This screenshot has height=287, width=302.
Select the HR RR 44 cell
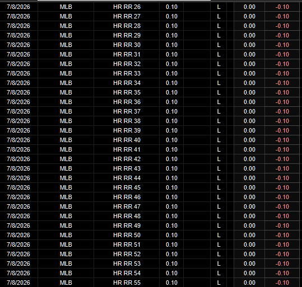(127, 178)
